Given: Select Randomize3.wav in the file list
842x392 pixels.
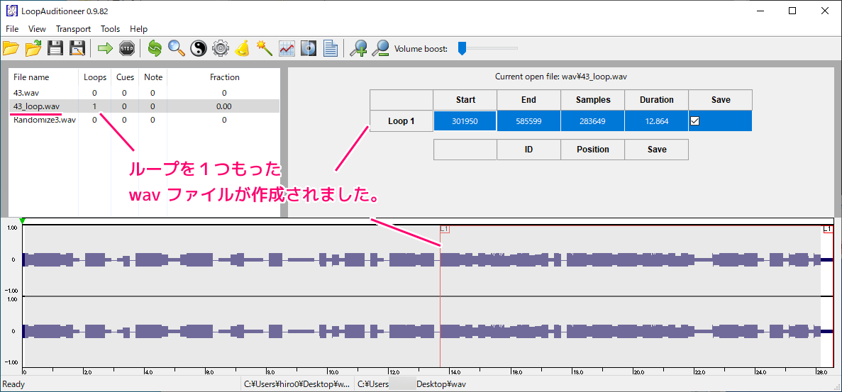Looking at the screenshot, I should pos(44,120).
